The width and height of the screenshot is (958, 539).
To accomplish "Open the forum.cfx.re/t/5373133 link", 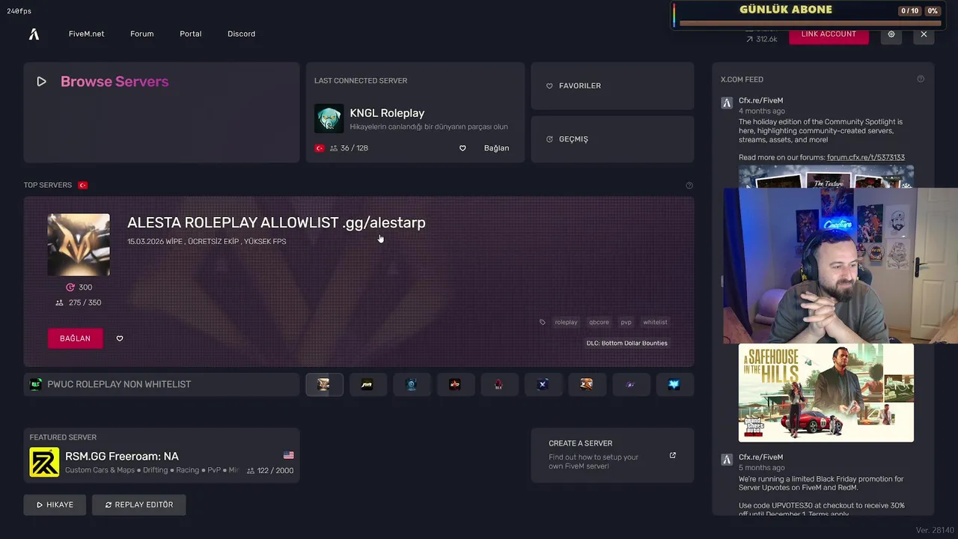I will point(866,157).
